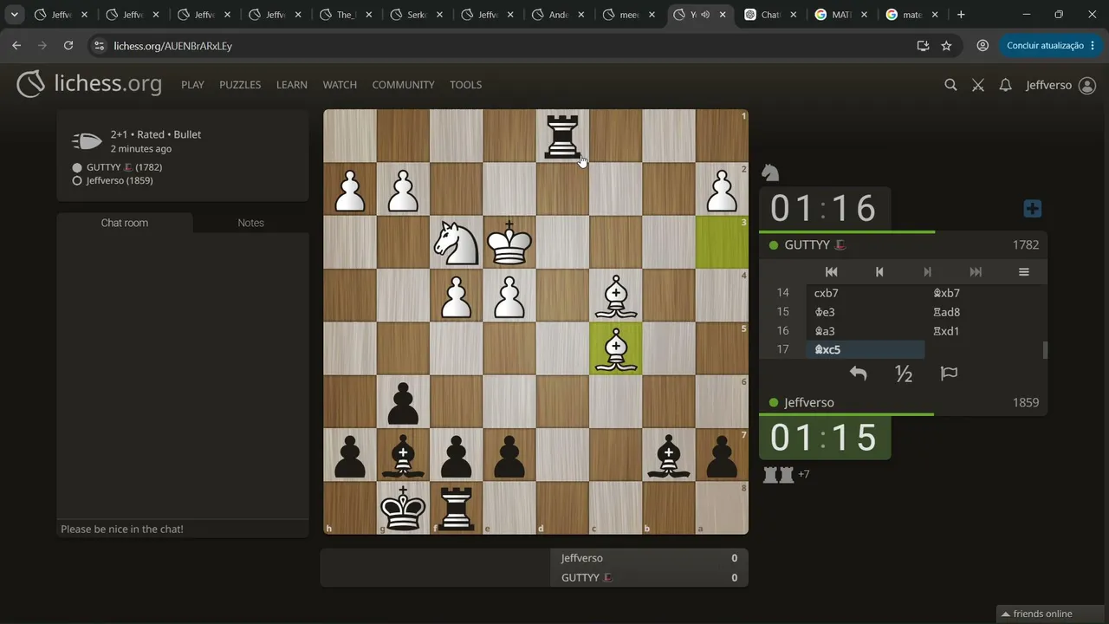Open tab search dropdown arrow
Image resolution: width=1109 pixels, height=624 pixels.
pyautogui.click(x=15, y=15)
